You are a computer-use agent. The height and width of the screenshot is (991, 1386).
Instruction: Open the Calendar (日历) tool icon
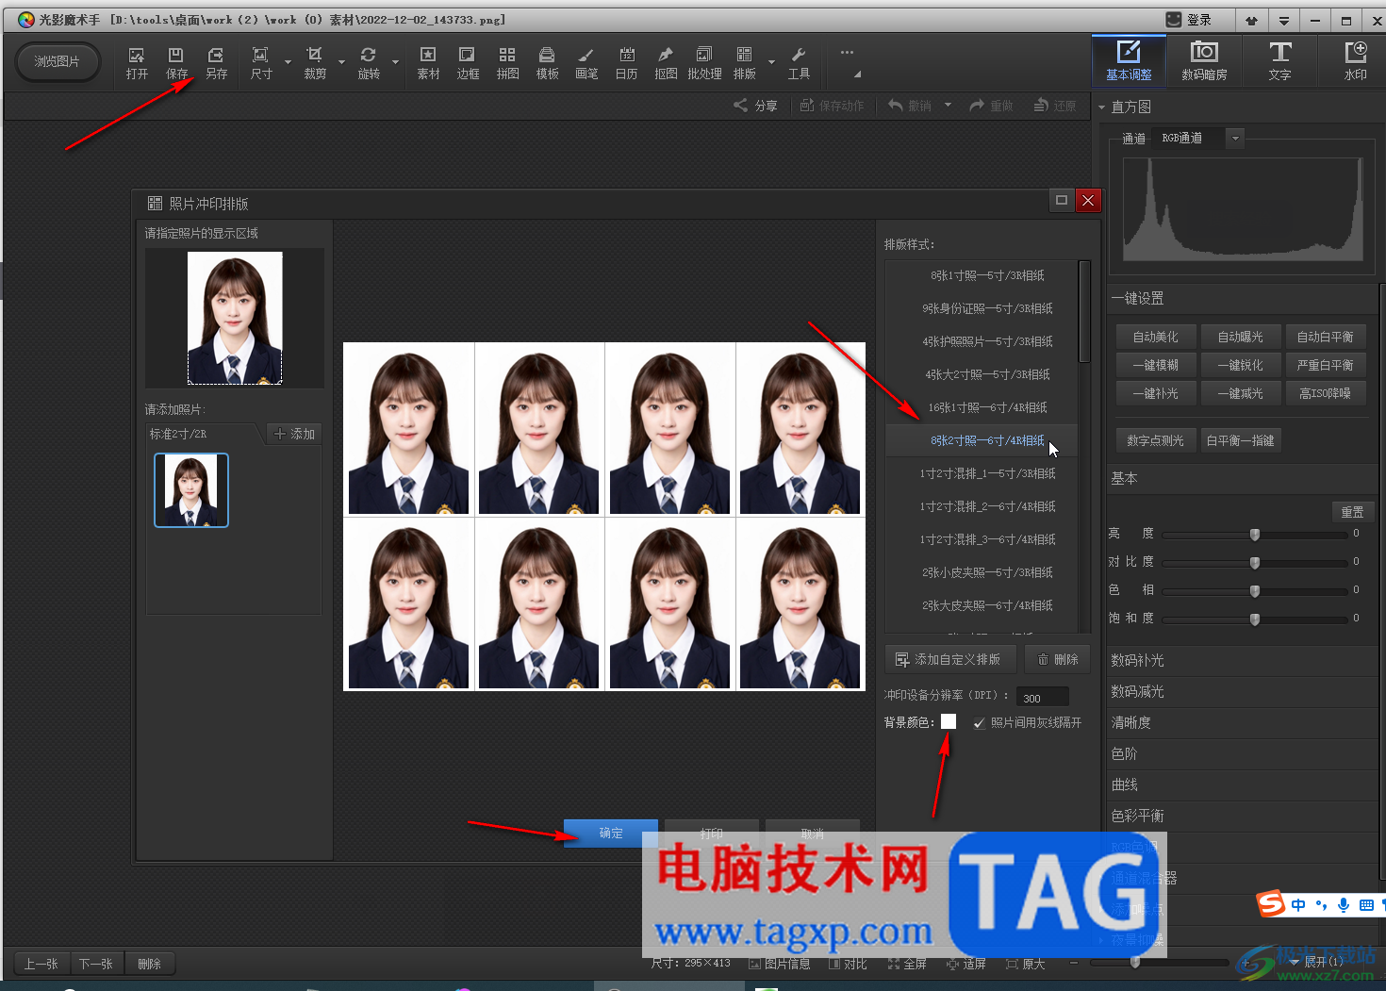(x=626, y=62)
